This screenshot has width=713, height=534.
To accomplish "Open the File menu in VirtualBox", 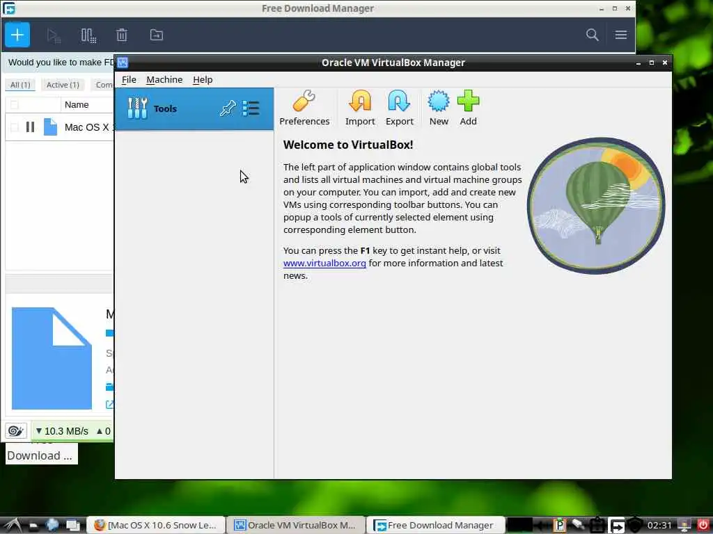I will coord(129,79).
